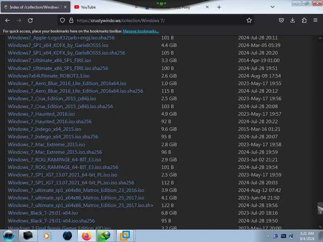The height and width of the screenshot is (242, 323).
Task: Show hidden tray icons arrow
Action: pyautogui.click(x=268, y=236)
